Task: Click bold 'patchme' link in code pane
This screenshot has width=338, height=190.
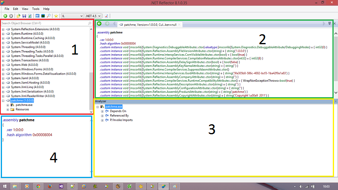Action: (x=117, y=32)
